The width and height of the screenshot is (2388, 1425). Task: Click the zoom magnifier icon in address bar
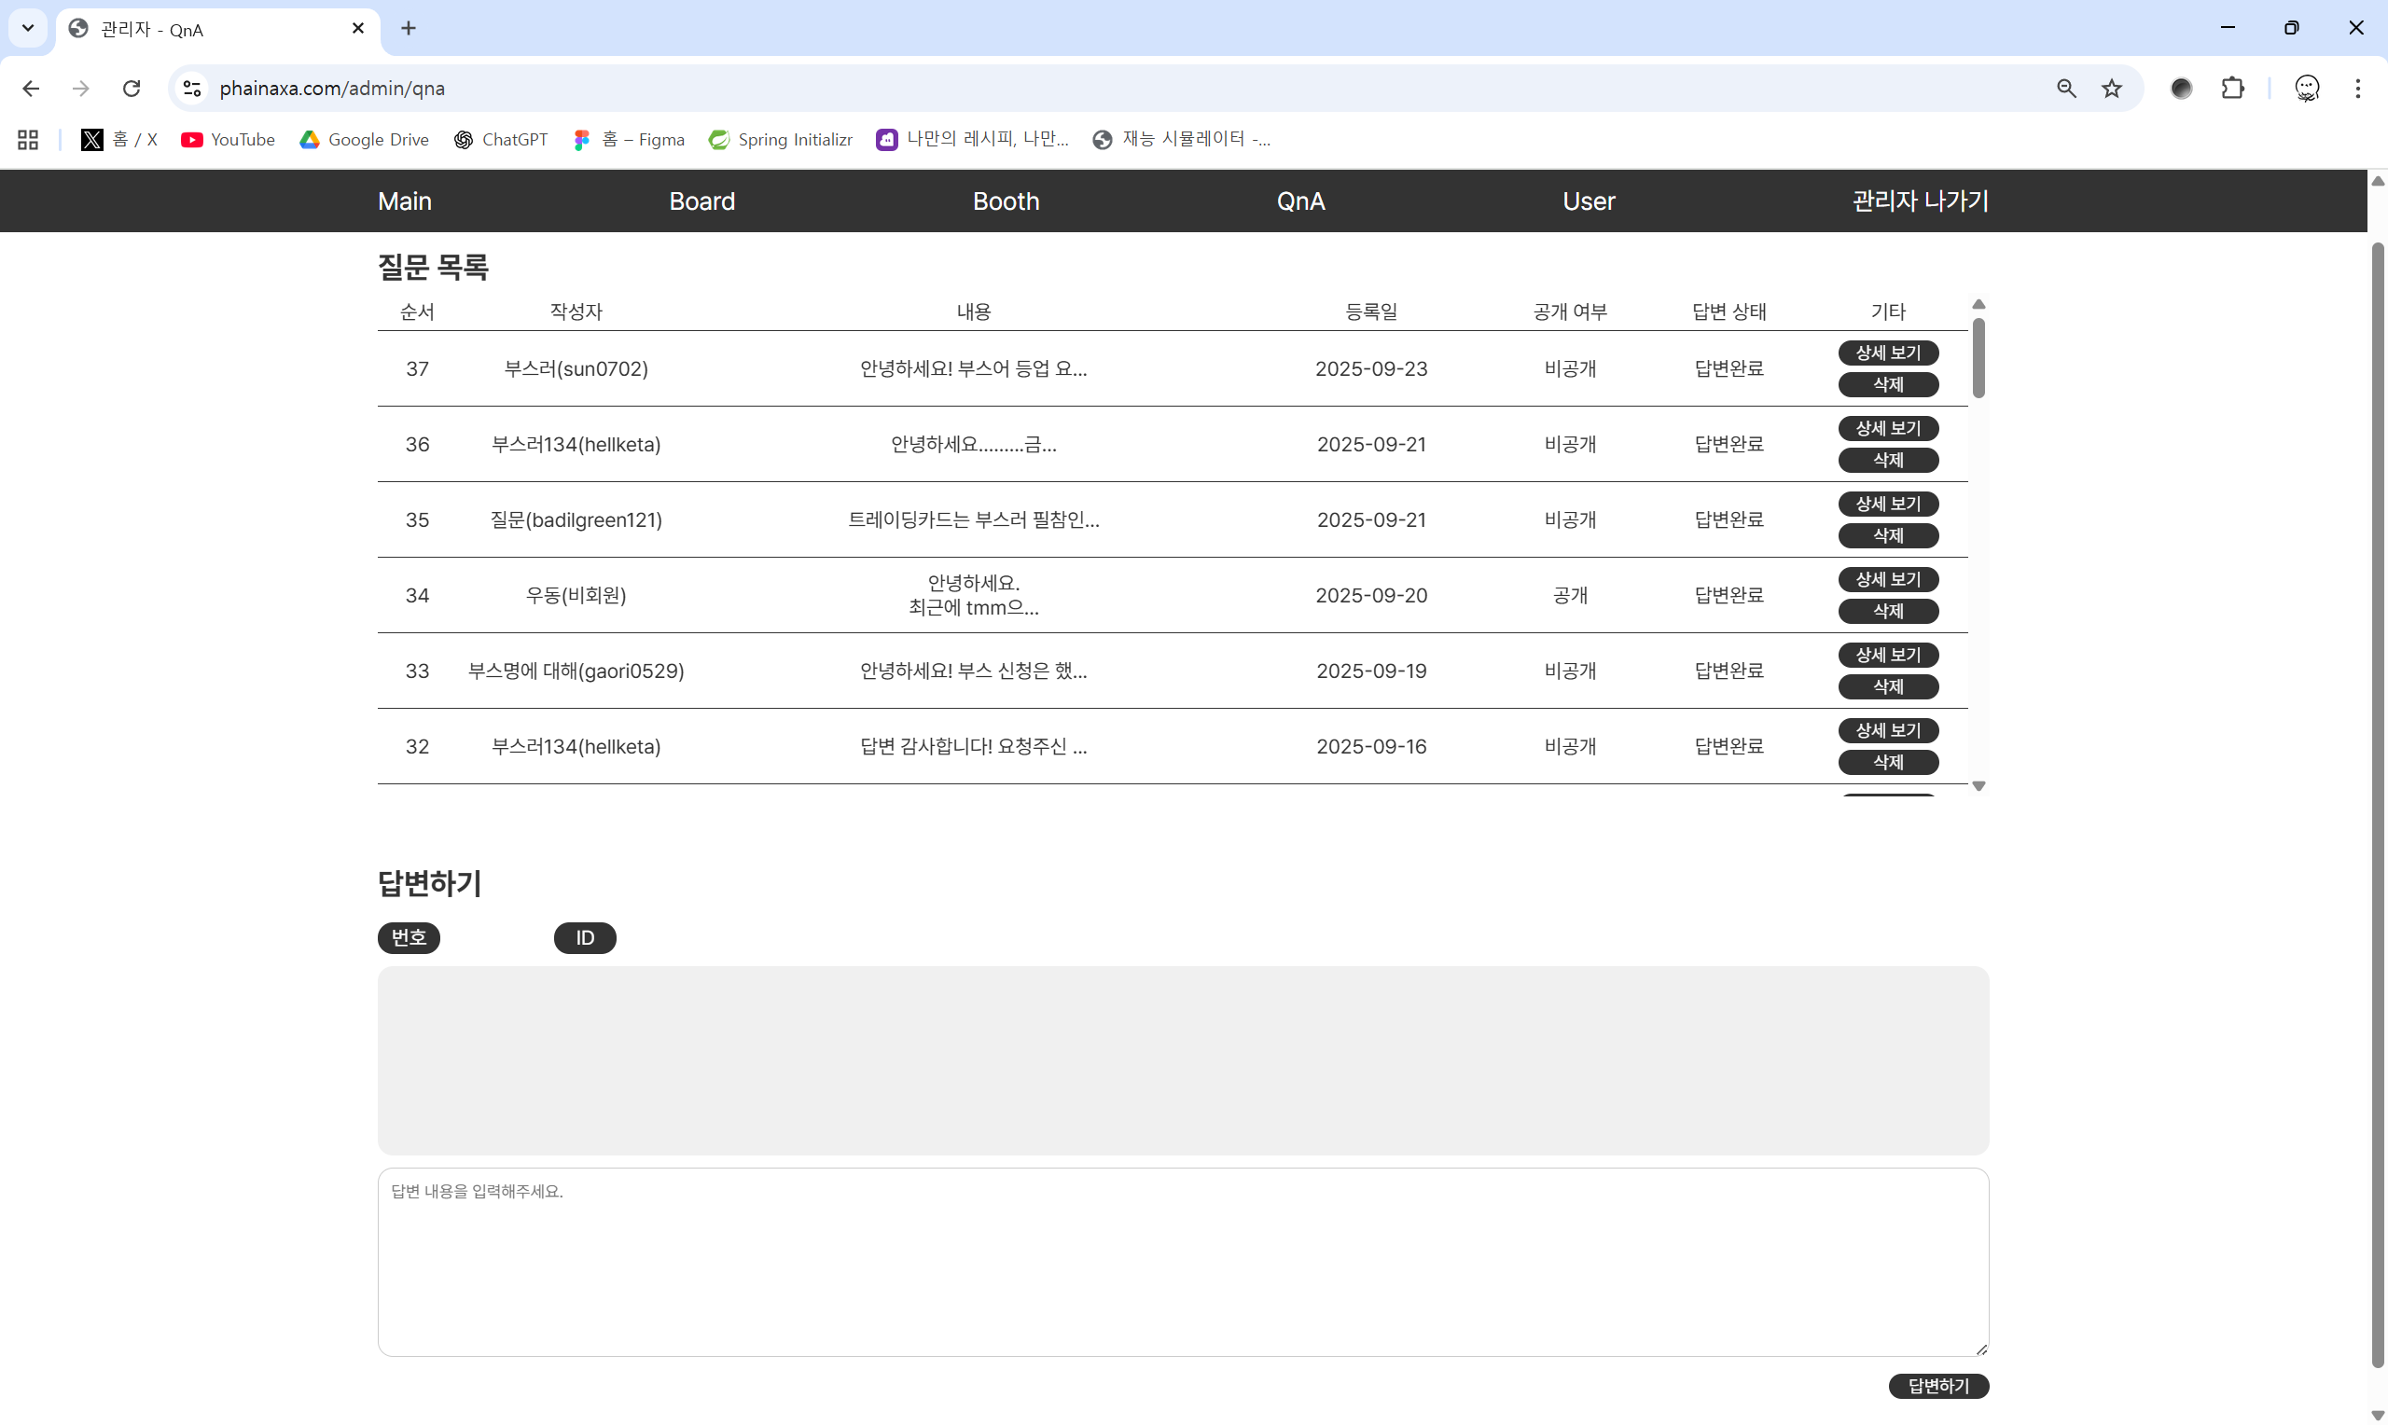point(2066,89)
